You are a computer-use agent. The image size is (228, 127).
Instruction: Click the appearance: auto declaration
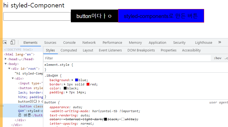(x=66, y=107)
